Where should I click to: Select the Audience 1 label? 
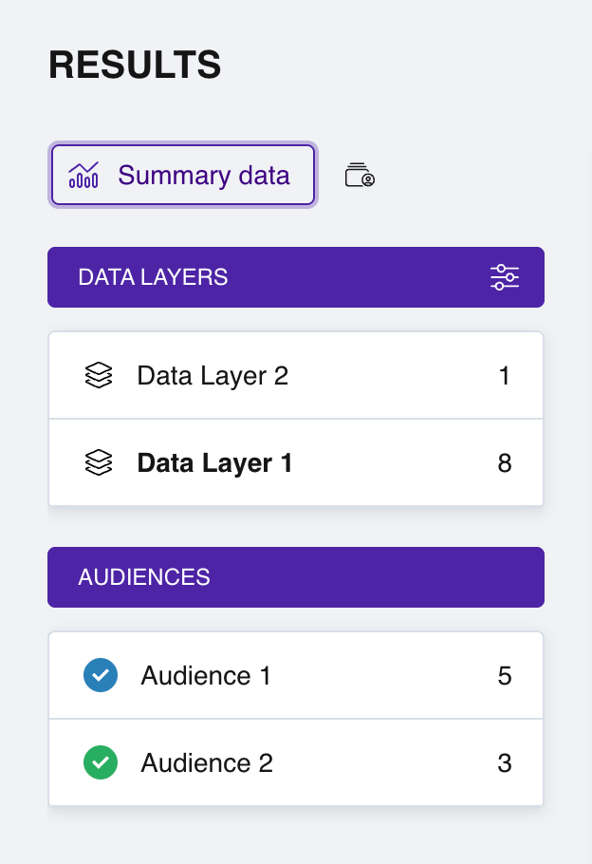click(x=206, y=676)
